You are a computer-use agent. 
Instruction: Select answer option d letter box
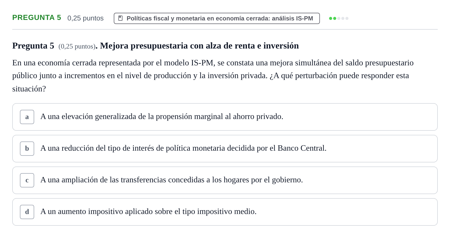click(27, 212)
